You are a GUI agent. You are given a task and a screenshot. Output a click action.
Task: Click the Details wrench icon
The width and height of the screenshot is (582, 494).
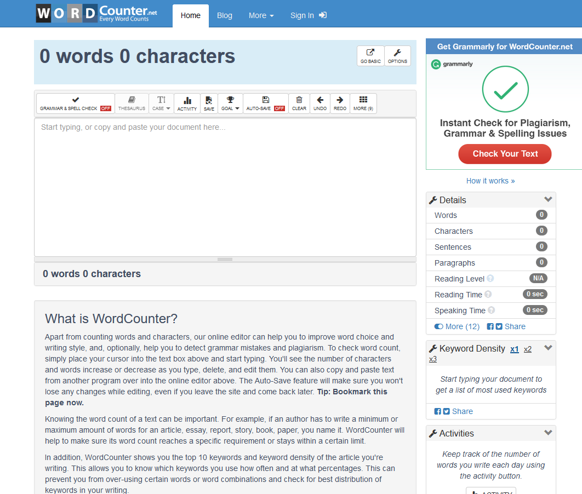pos(433,200)
